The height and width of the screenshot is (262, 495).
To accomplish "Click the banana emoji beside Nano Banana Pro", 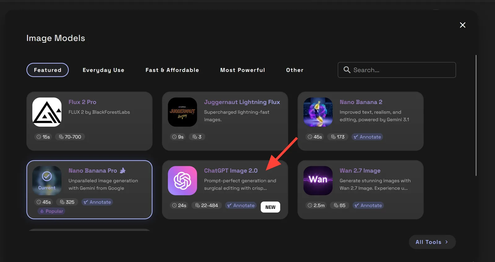I will (123, 170).
